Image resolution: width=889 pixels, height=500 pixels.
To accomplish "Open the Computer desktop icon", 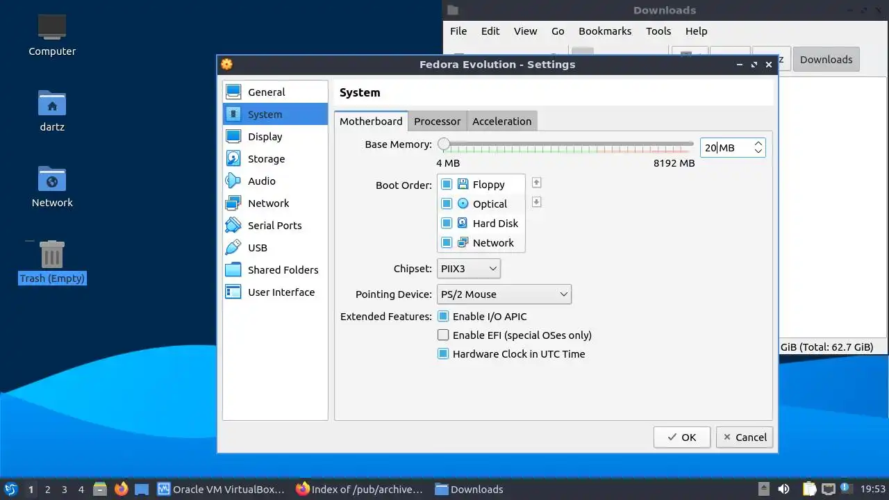I will tap(52, 35).
